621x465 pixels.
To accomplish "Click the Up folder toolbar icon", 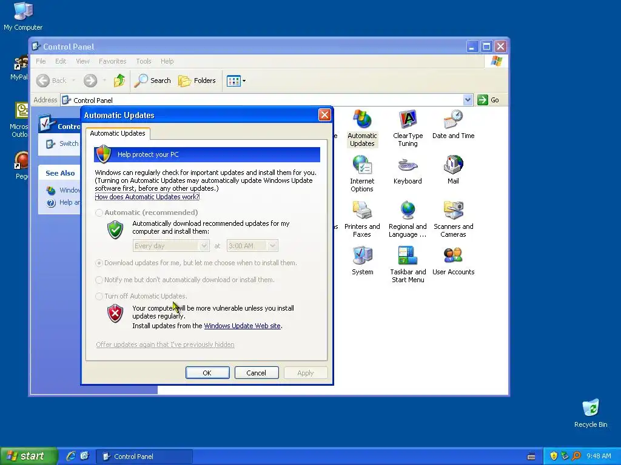I will 119,81.
